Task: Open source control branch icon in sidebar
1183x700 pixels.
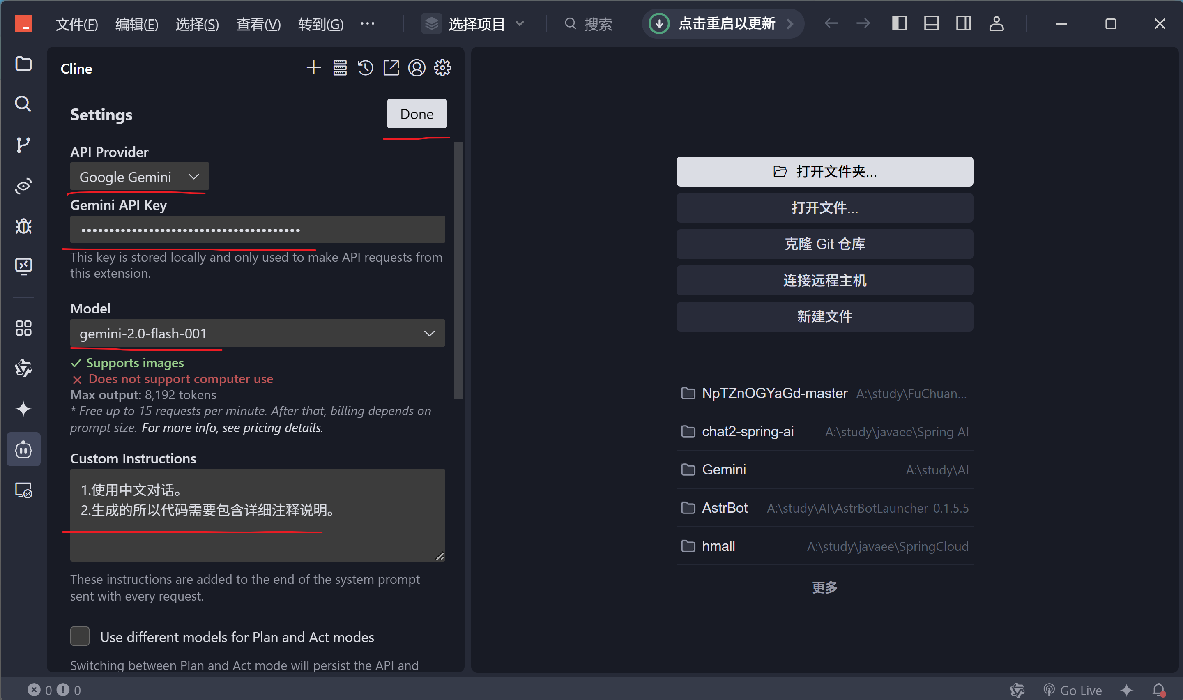Action: (23, 144)
